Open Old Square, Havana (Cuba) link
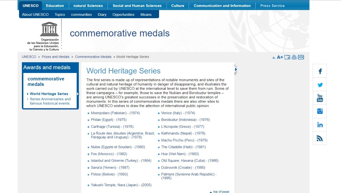Viewport: 341px width, 193px height. (190, 161)
